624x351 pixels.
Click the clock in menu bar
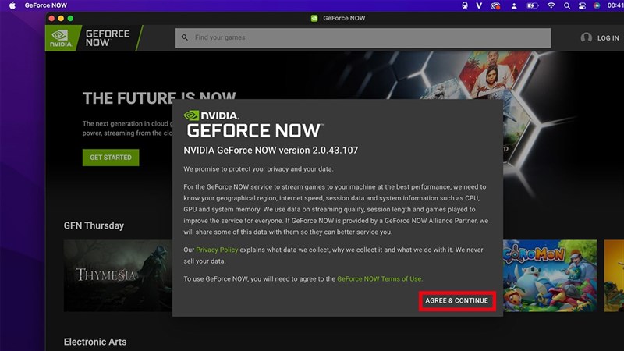[615, 5]
